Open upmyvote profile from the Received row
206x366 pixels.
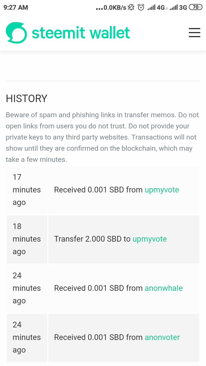(x=162, y=190)
